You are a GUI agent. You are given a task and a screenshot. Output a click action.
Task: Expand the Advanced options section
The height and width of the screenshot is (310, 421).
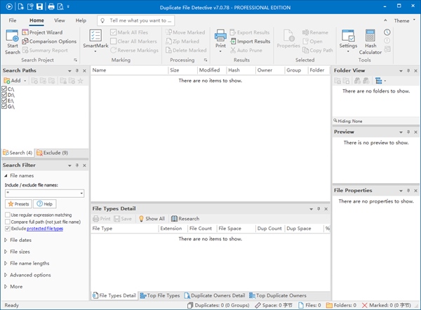click(29, 275)
